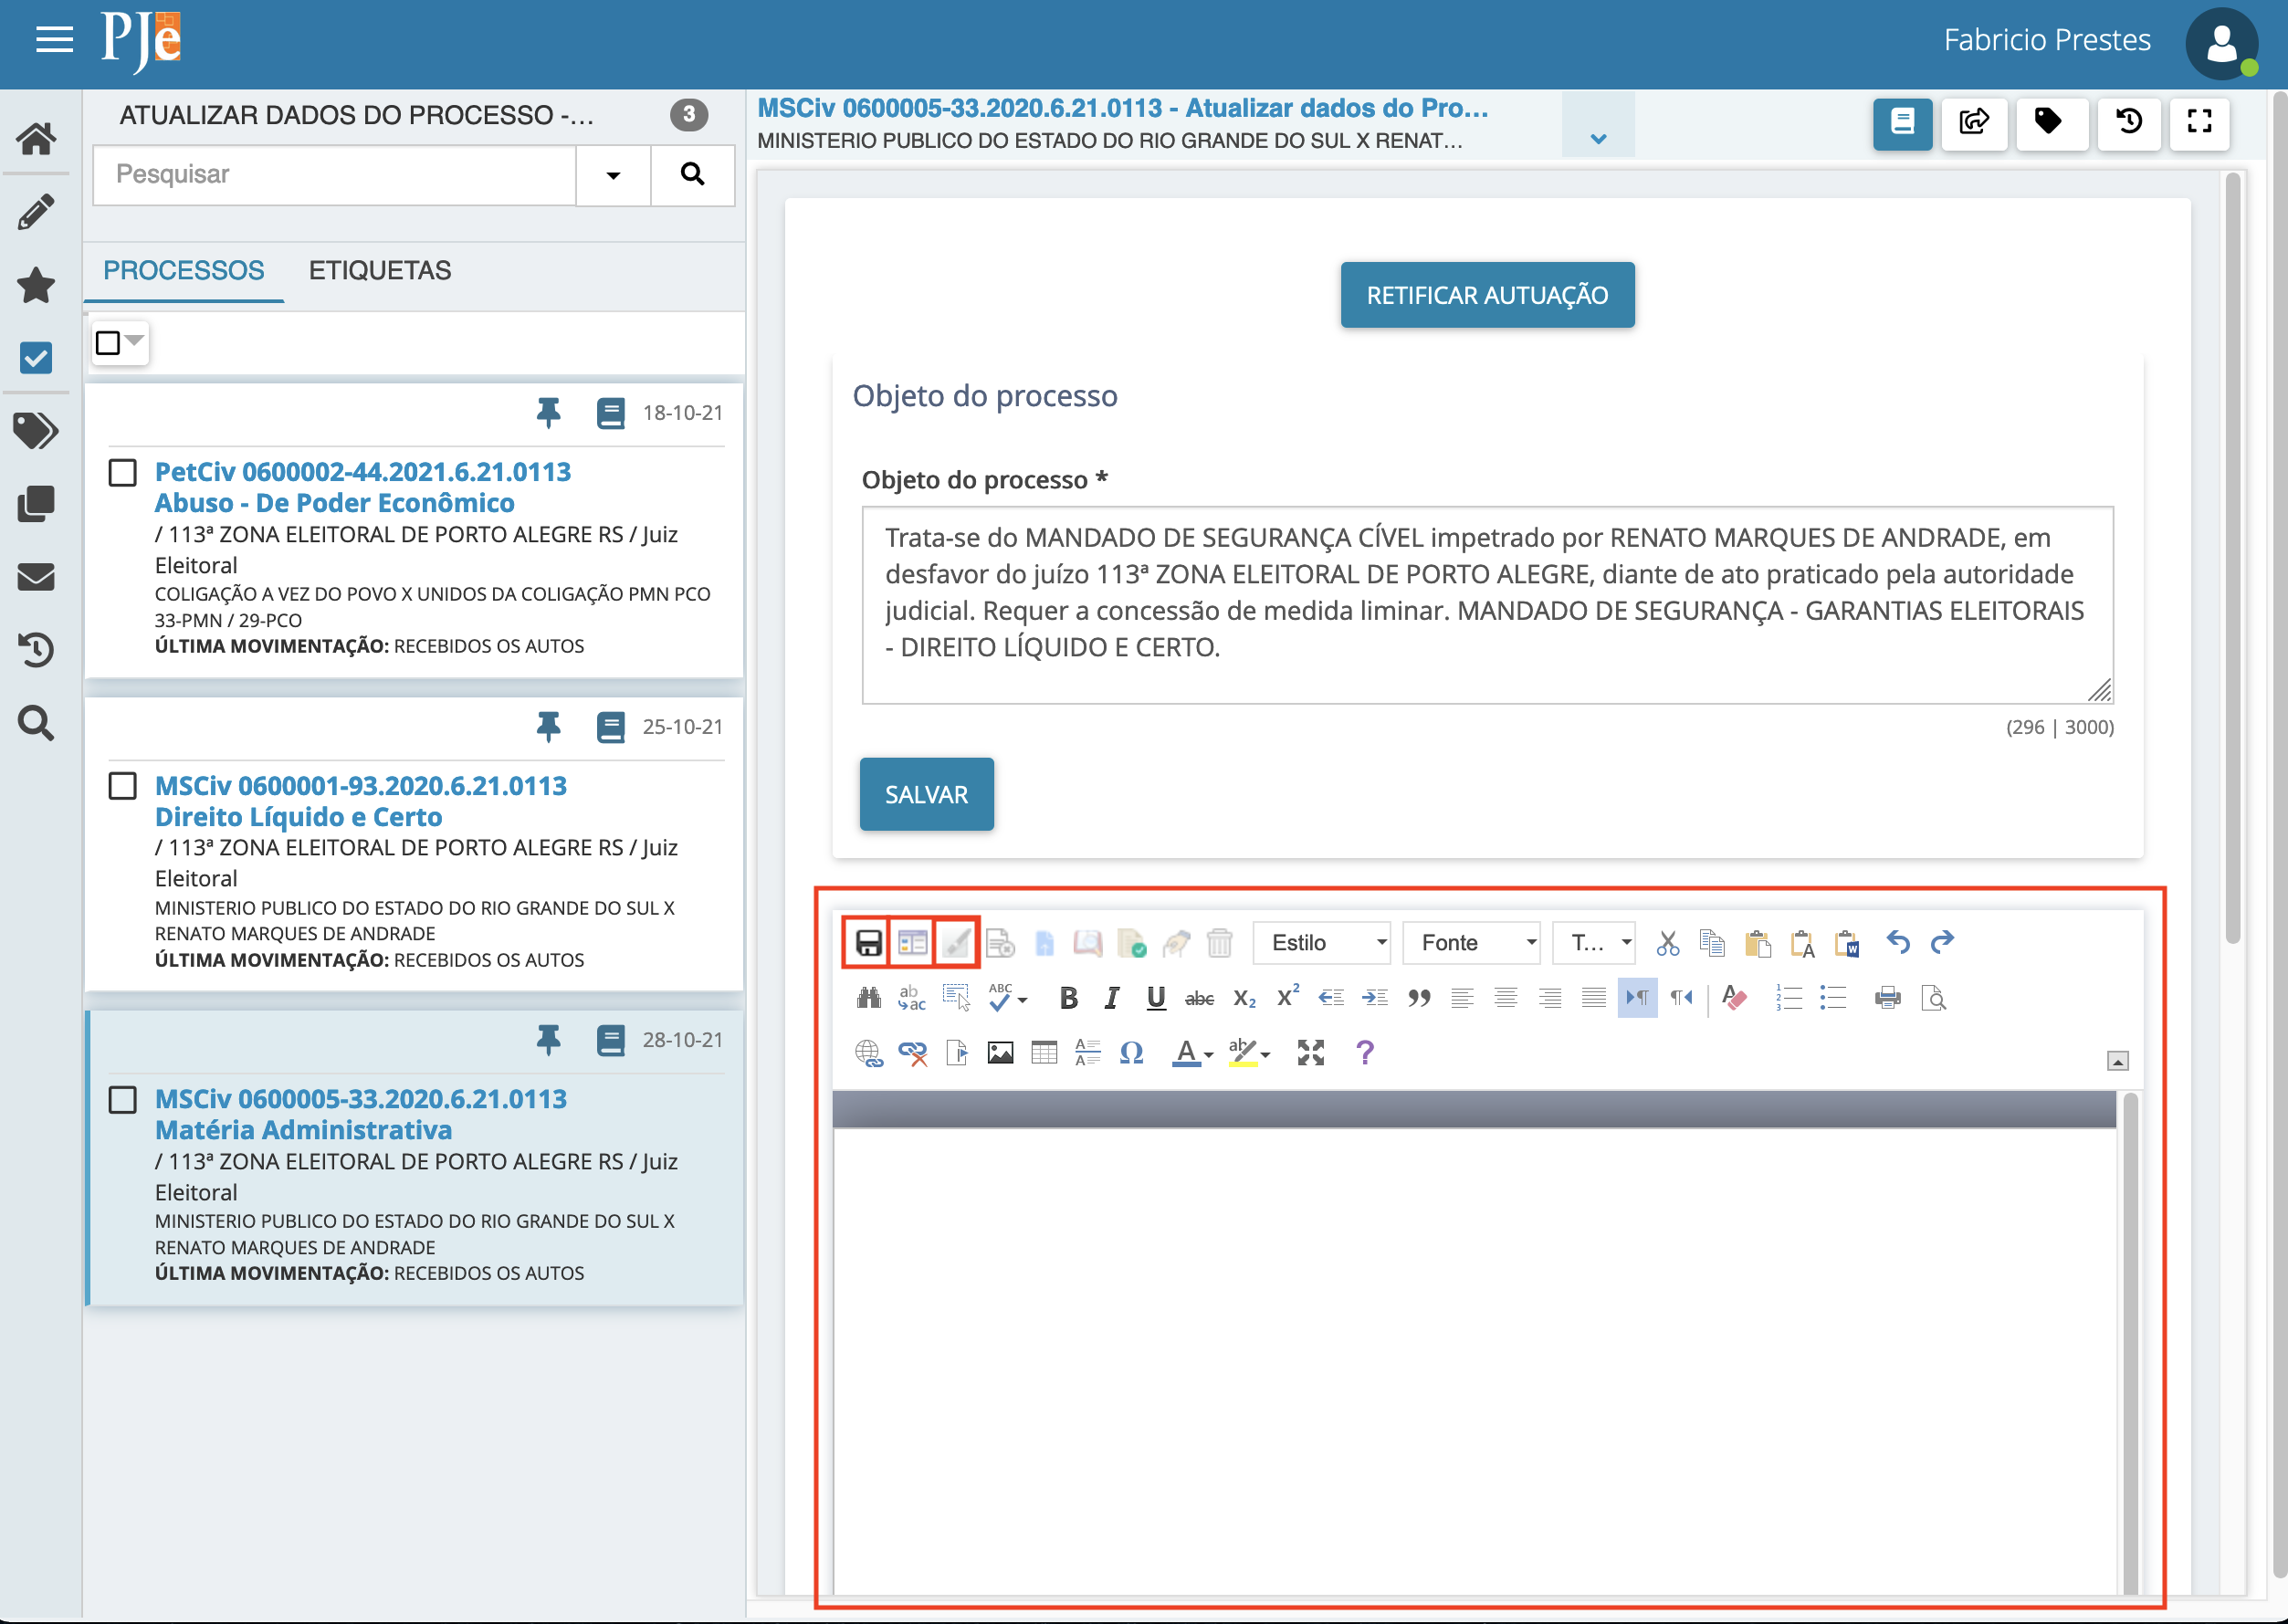This screenshot has height=1624, width=2288.
Task: Click the Find binoculars icon
Action: pos(868,998)
